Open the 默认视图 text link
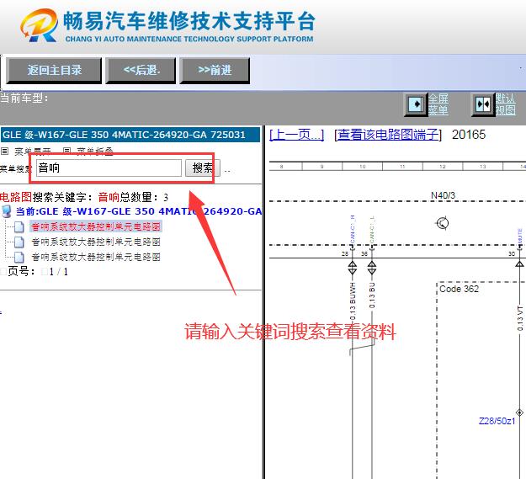The image size is (526, 479). tap(505, 104)
